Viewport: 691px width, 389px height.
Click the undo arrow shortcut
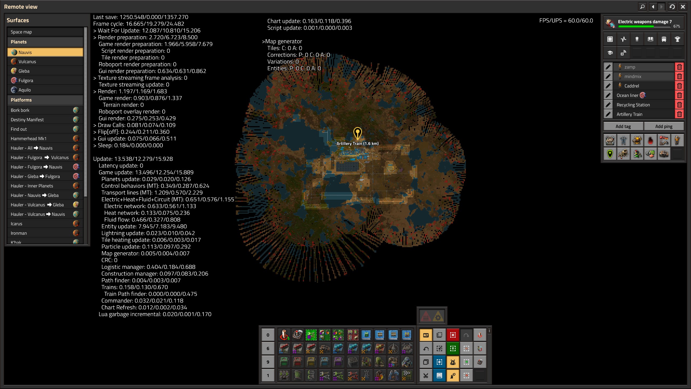426,348
